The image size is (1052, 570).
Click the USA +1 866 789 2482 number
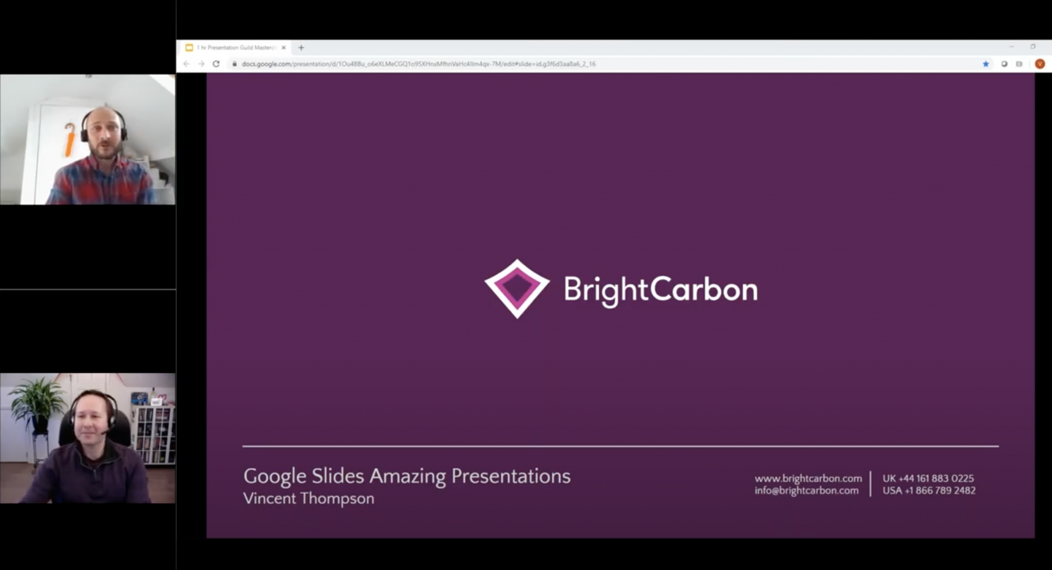pyautogui.click(x=929, y=491)
